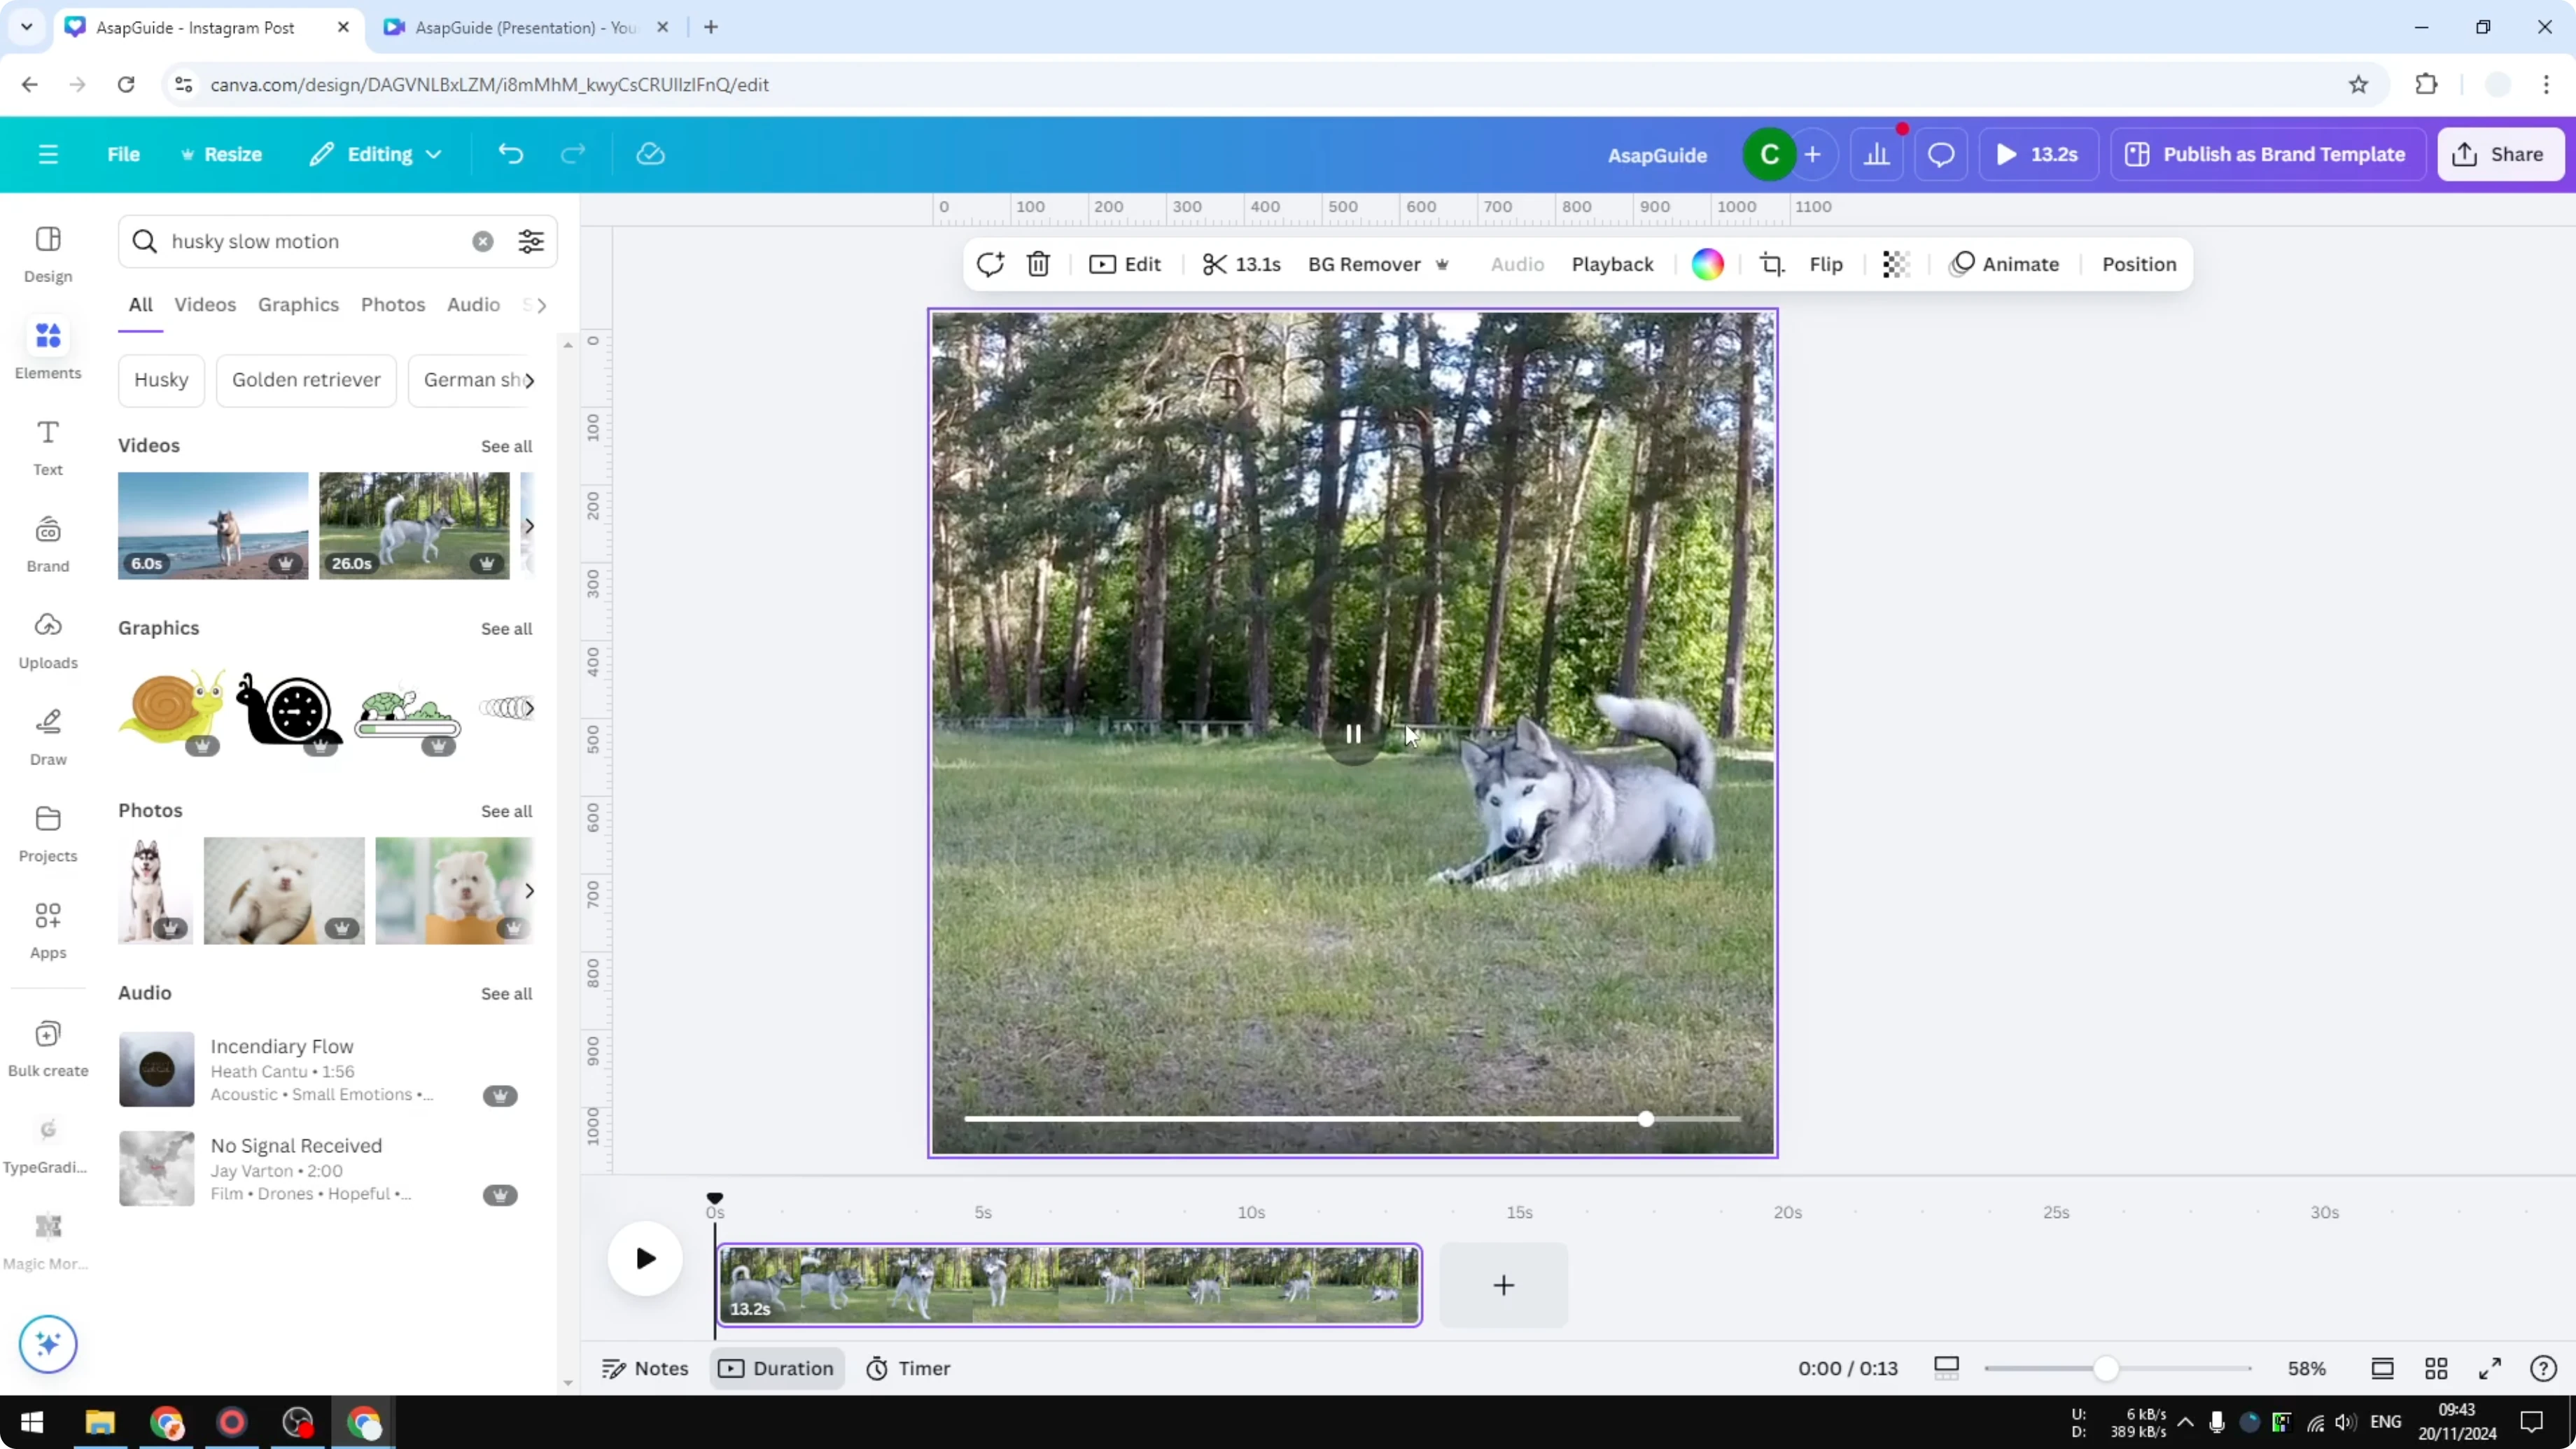Delete the selected clip with the trash icon
This screenshot has height=1449, width=2576.
1038,264
